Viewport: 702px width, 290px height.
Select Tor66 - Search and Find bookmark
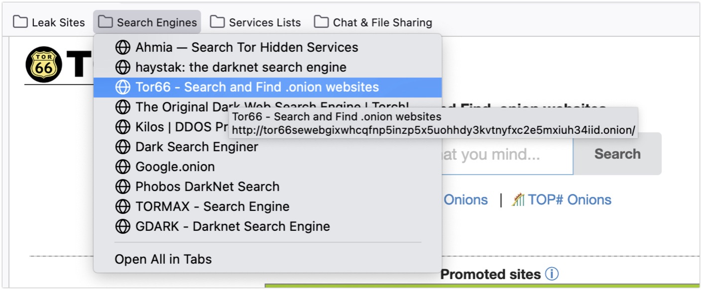click(267, 88)
